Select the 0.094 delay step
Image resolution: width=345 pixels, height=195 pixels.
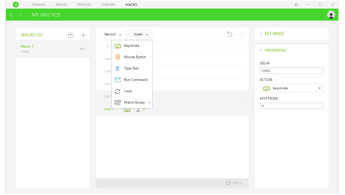tap(172, 59)
